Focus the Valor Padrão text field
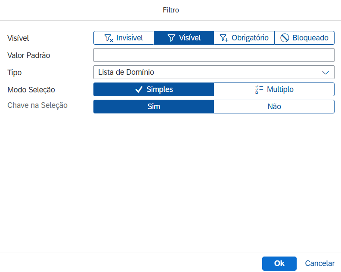Image resolution: width=341 pixels, height=272 pixels. [214, 55]
